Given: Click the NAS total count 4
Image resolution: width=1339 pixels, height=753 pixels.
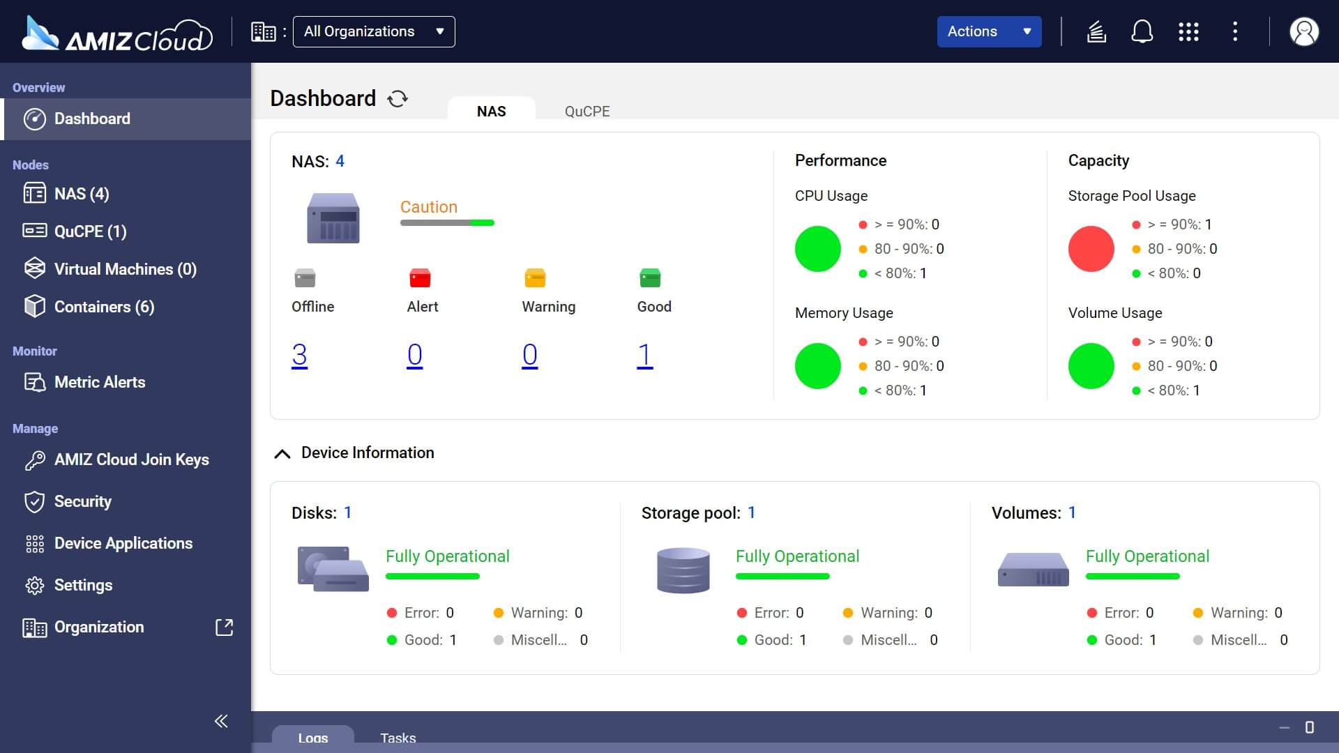Looking at the screenshot, I should click(x=340, y=161).
